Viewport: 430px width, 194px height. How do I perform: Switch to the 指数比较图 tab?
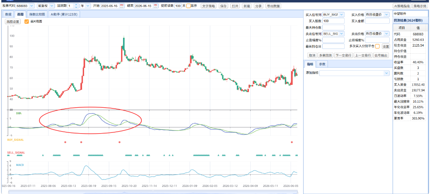(37, 14)
